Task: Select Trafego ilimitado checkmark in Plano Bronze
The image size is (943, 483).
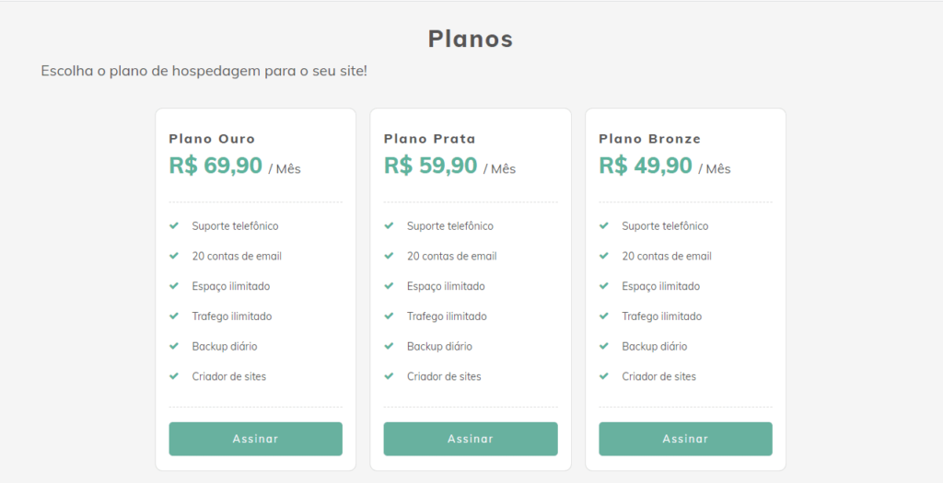Action: click(x=603, y=316)
